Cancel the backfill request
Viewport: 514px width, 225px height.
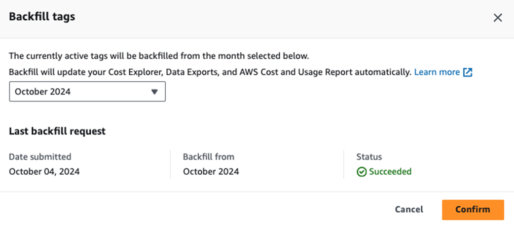pos(409,209)
